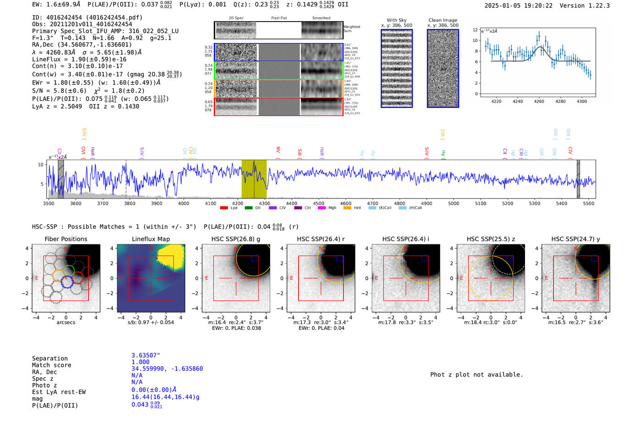Open the HSC SSP(26.4) i image
The image size is (642, 437).
pyautogui.click(x=406, y=278)
